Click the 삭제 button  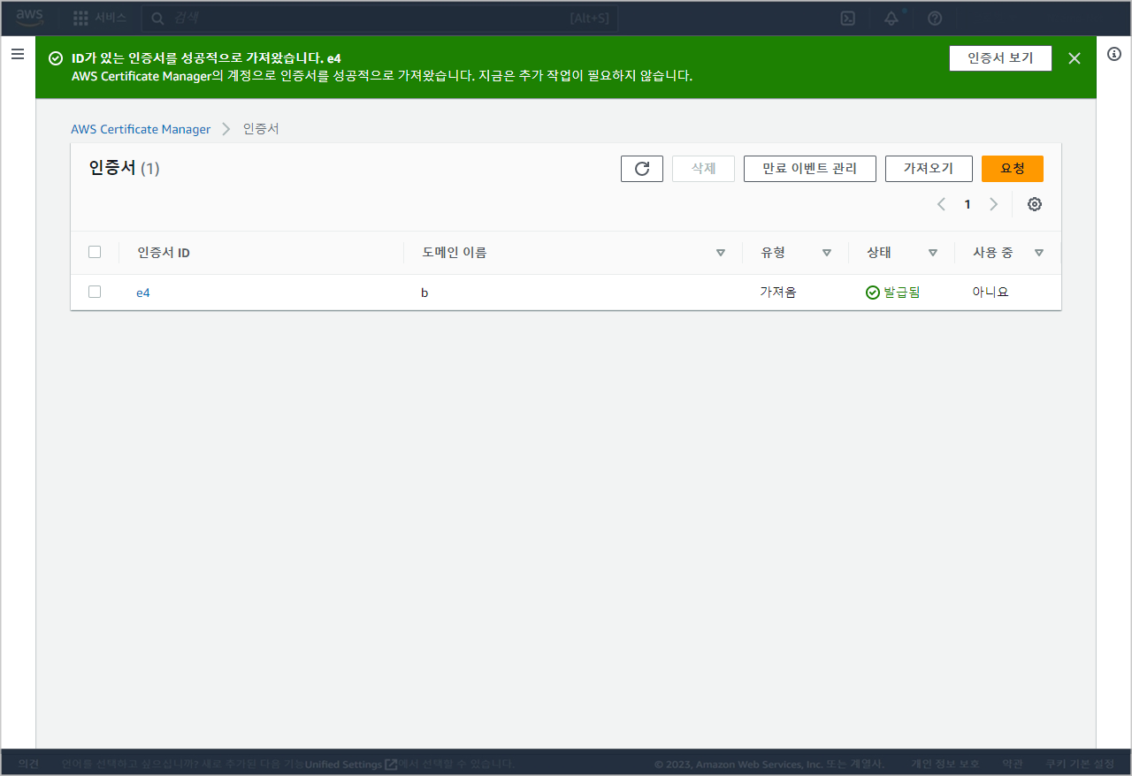click(703, 169)
